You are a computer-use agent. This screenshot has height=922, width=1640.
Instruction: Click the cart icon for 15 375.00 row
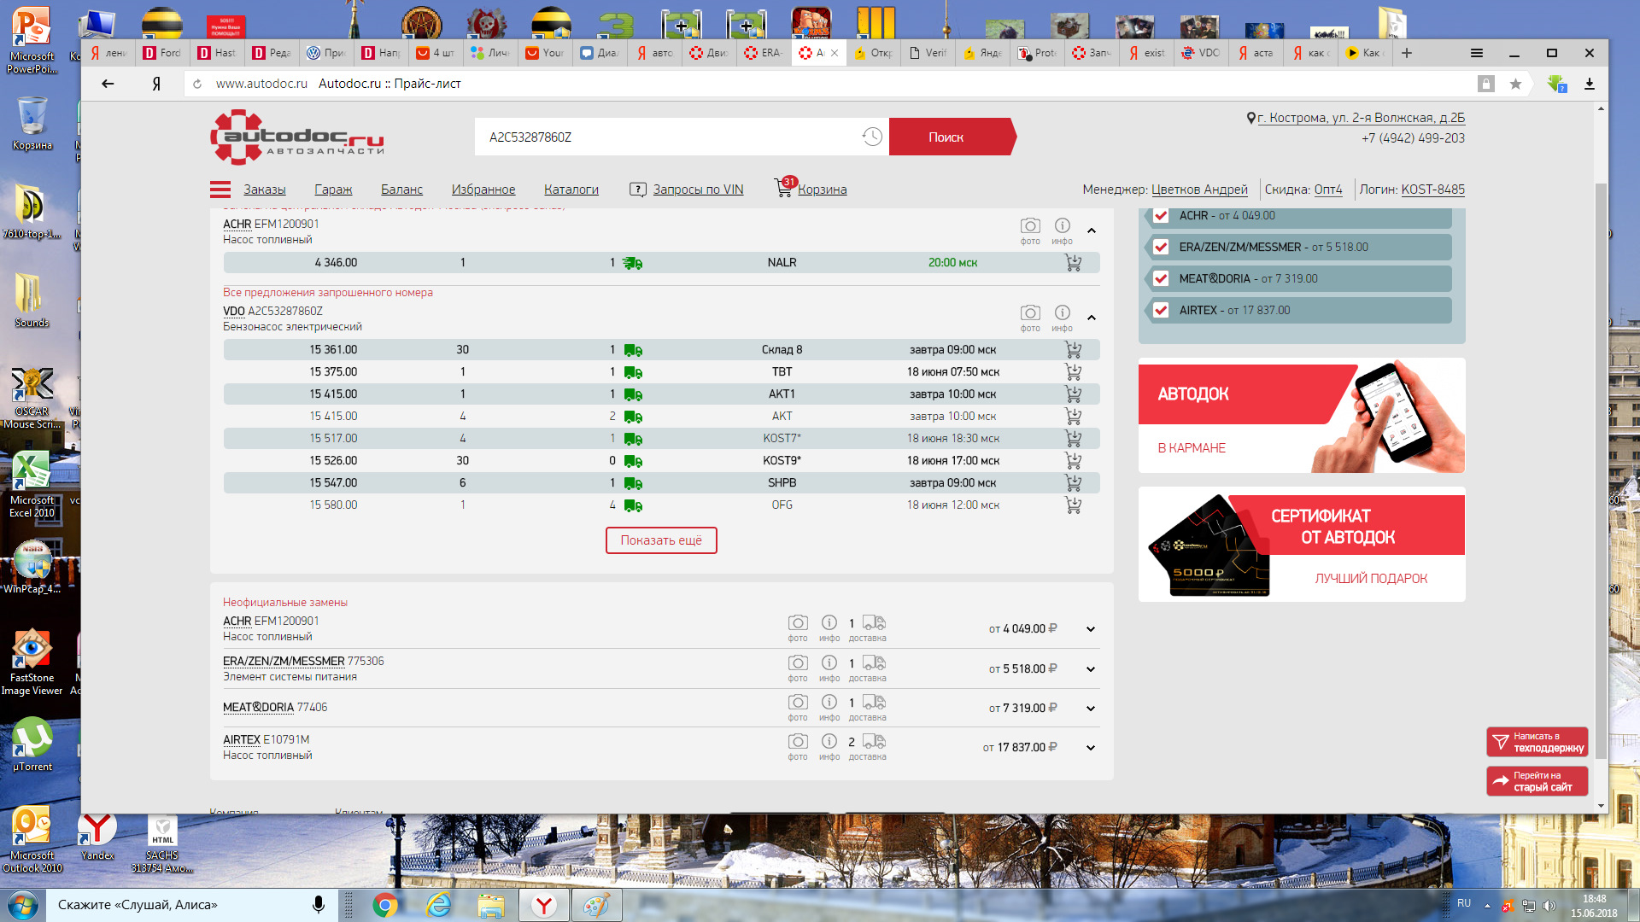[1072, 371]
